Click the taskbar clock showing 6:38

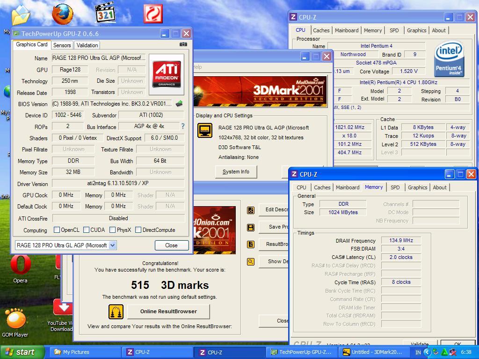pos(465,352)
